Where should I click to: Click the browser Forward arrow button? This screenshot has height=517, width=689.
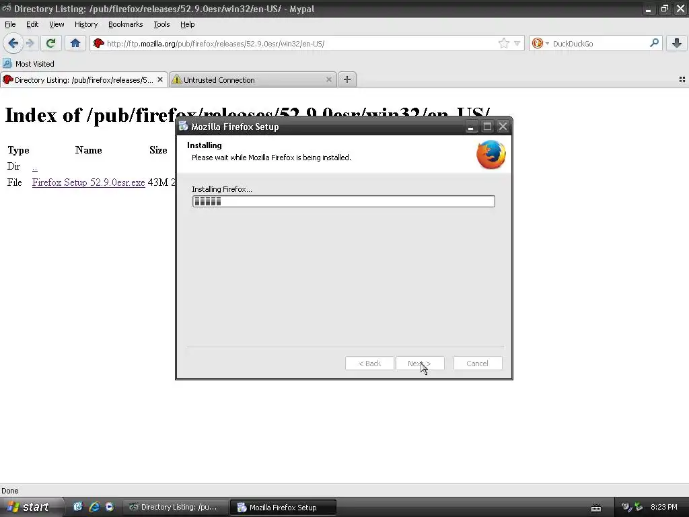pyautogui.click(x=30, y=43)
